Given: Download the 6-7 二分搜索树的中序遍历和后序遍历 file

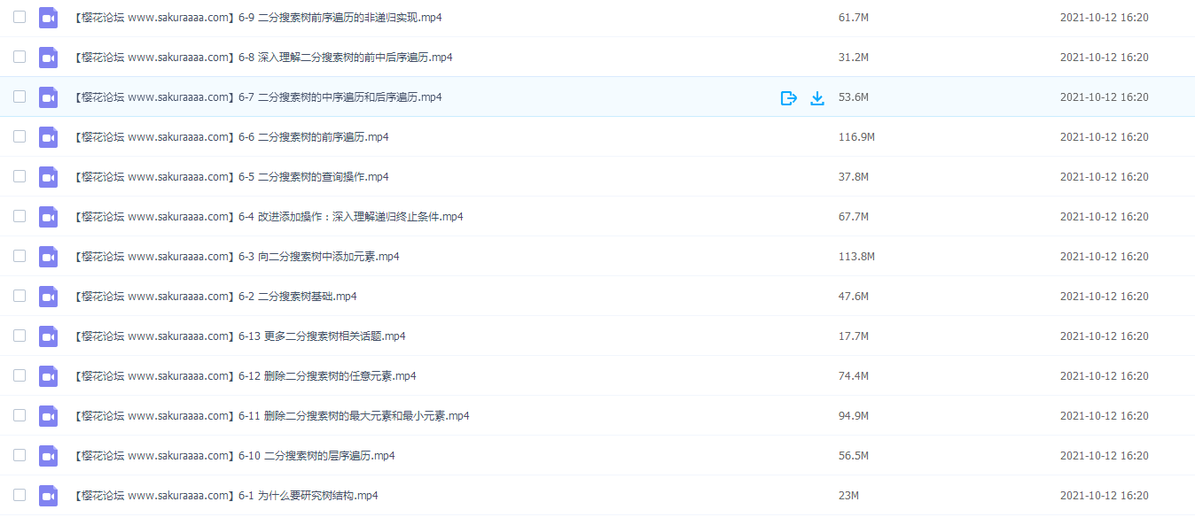Looking at the screenshot, I should click(817, 97).
